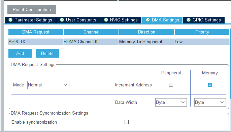
Task: Select the NVIC Settings tab
Action: pyautogui.click(x=121, y=20)
